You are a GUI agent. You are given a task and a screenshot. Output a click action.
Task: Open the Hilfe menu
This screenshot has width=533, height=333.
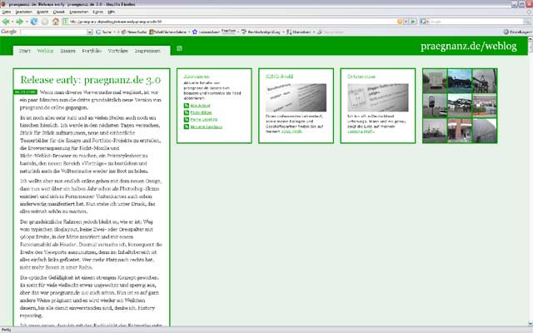(x=112, y=12)
